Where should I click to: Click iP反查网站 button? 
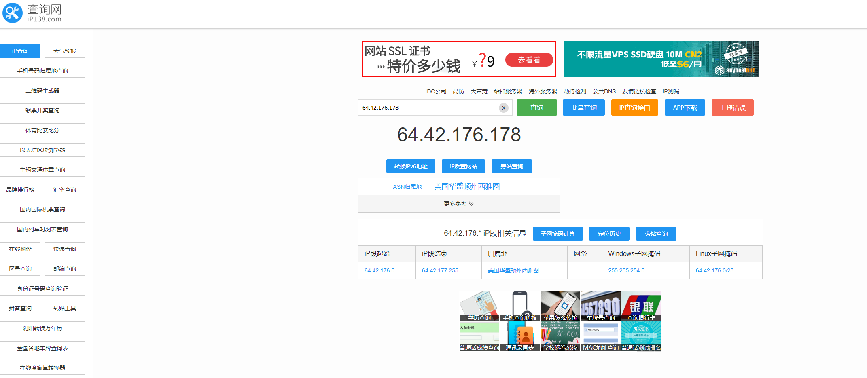click(x=463, y=166)
